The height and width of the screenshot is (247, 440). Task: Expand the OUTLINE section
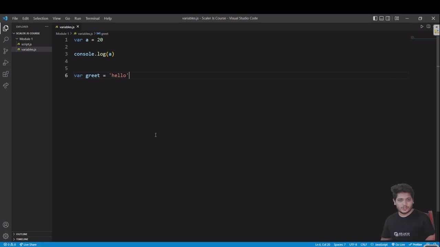(x=32, y=234)
